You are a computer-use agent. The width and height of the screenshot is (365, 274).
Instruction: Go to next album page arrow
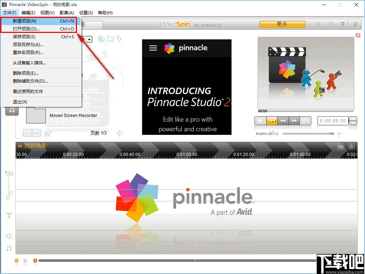click(120, 133)
